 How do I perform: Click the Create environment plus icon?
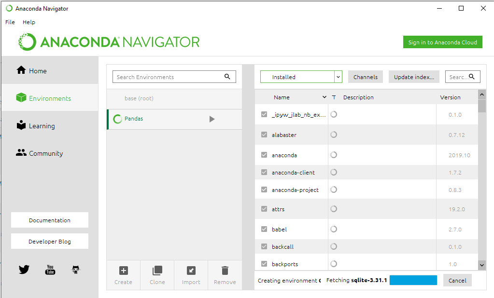click(124, 271)
